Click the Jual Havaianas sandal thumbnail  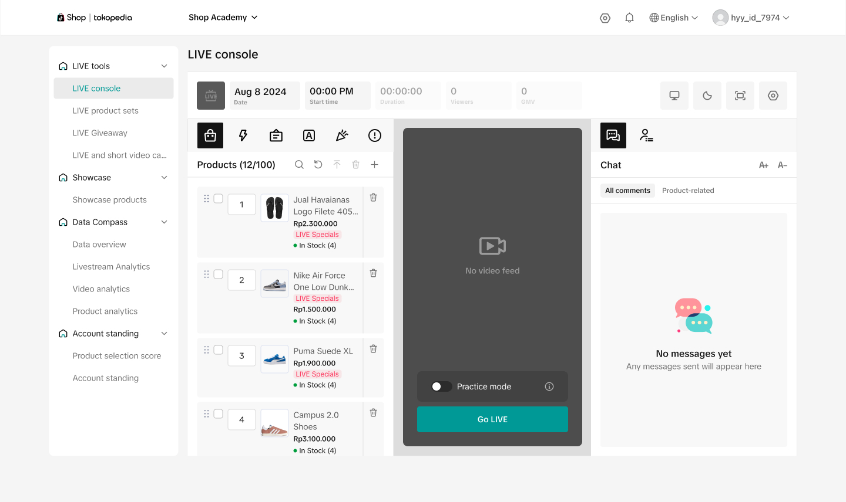pos(274,208)
